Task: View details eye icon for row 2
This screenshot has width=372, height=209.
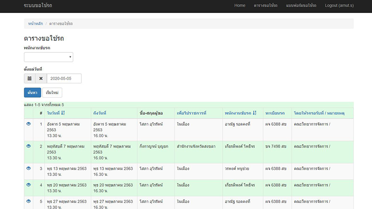Action: 28,146
